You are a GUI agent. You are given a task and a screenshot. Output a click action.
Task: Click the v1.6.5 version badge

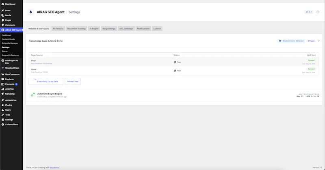click(x=309, y=12)
